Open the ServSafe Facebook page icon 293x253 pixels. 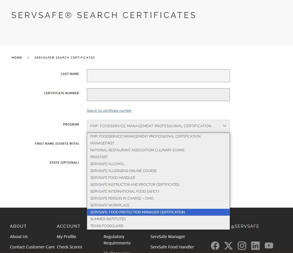[215, 246]
